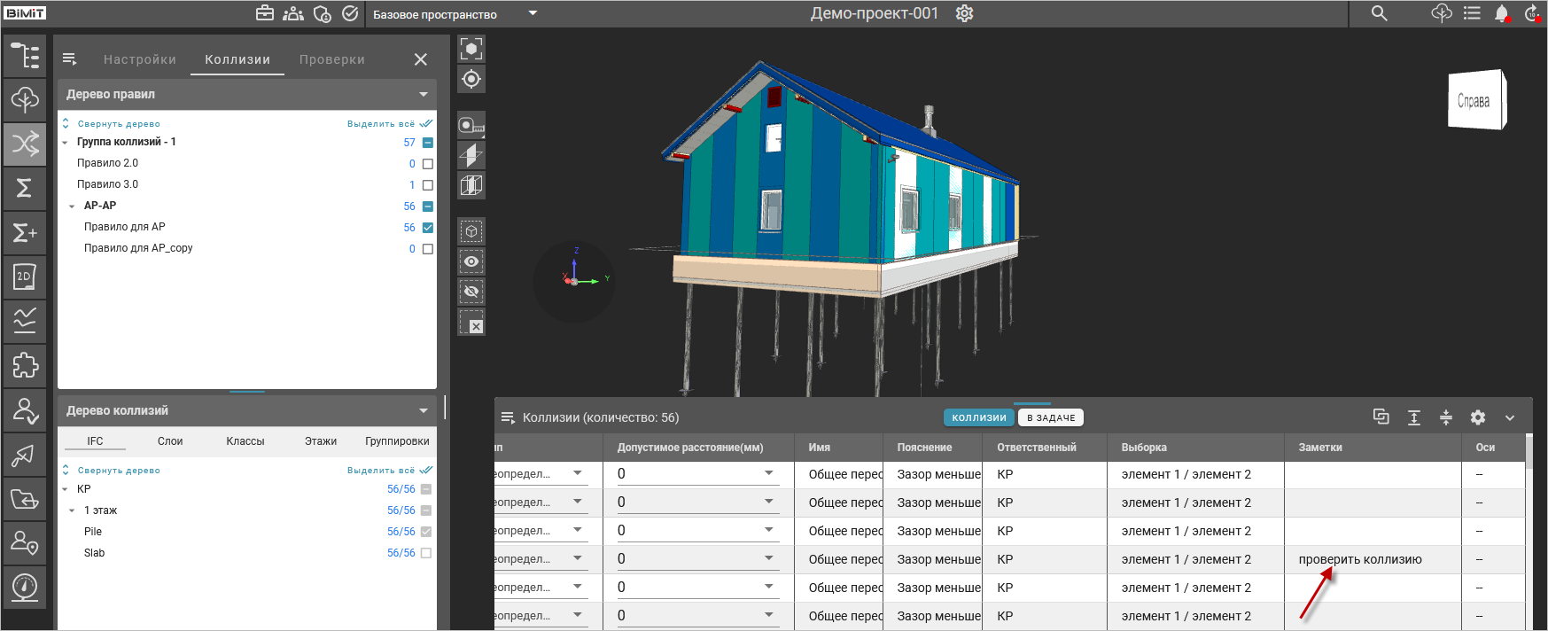Collapse the 1 этаж tree node
This screenshot has height=631, width=1548.
[x=72, y=510]
